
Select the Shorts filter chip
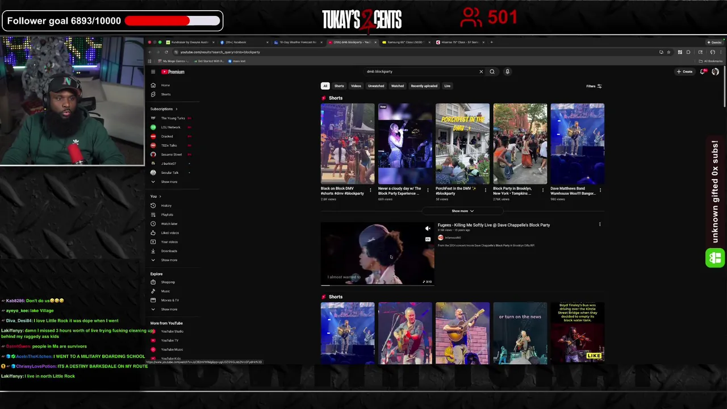tap(339, 86)
